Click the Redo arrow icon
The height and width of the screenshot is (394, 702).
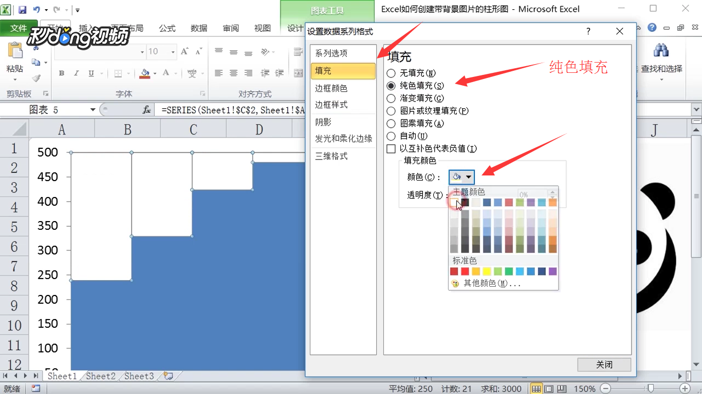click(57, 10)
